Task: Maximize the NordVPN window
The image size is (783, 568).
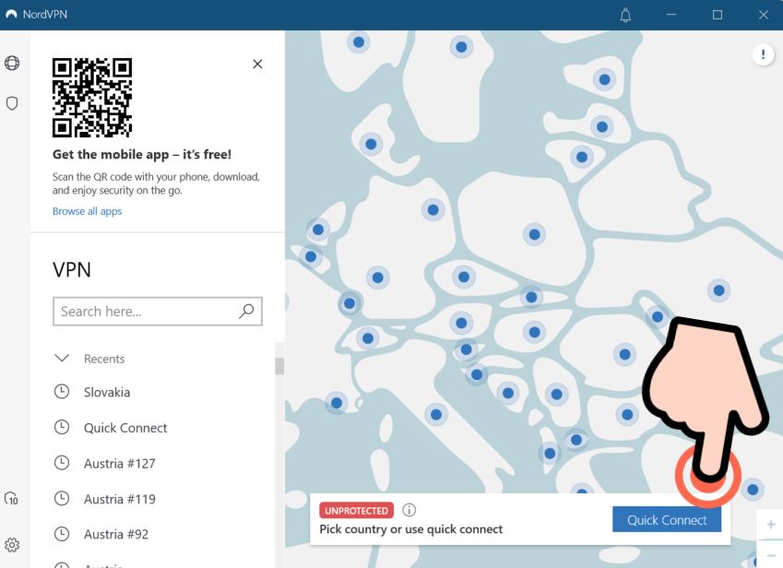Action: (x=718, y=15)
